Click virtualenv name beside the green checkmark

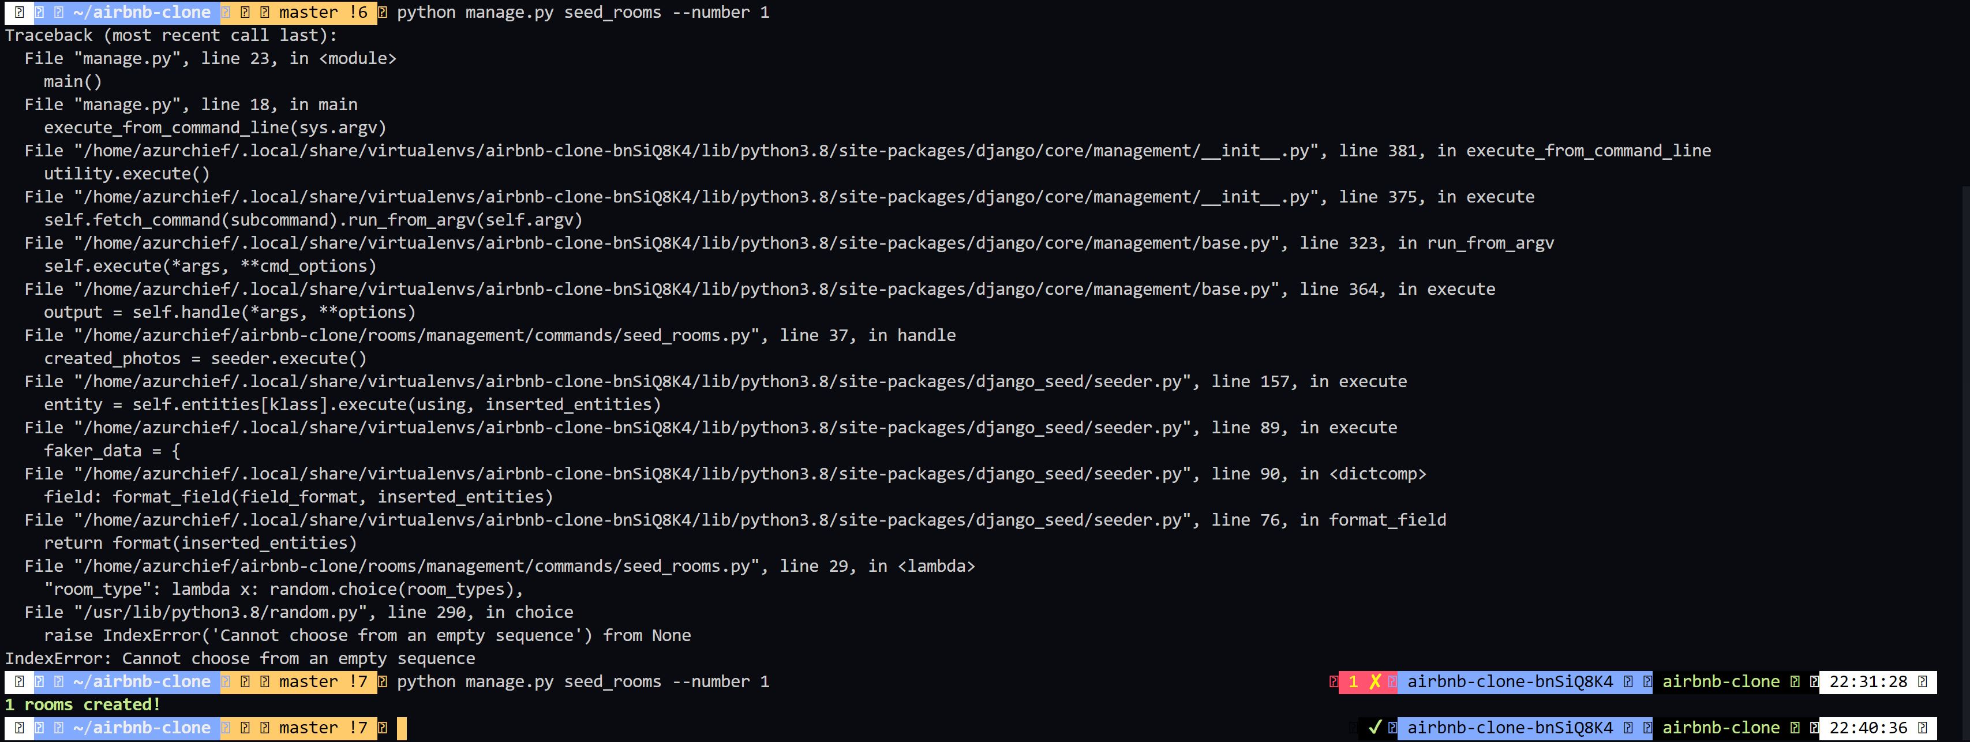[1510, 728]
